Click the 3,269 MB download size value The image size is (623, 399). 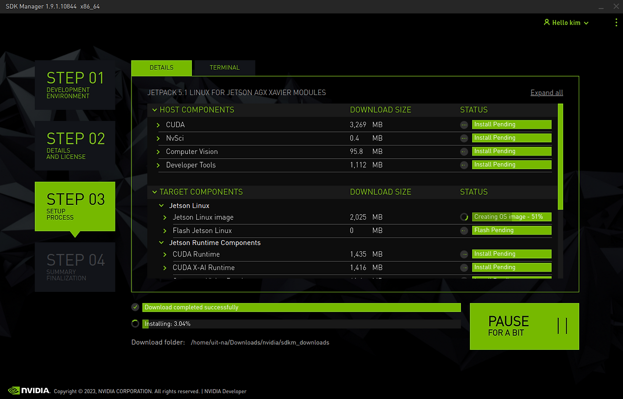366,125
